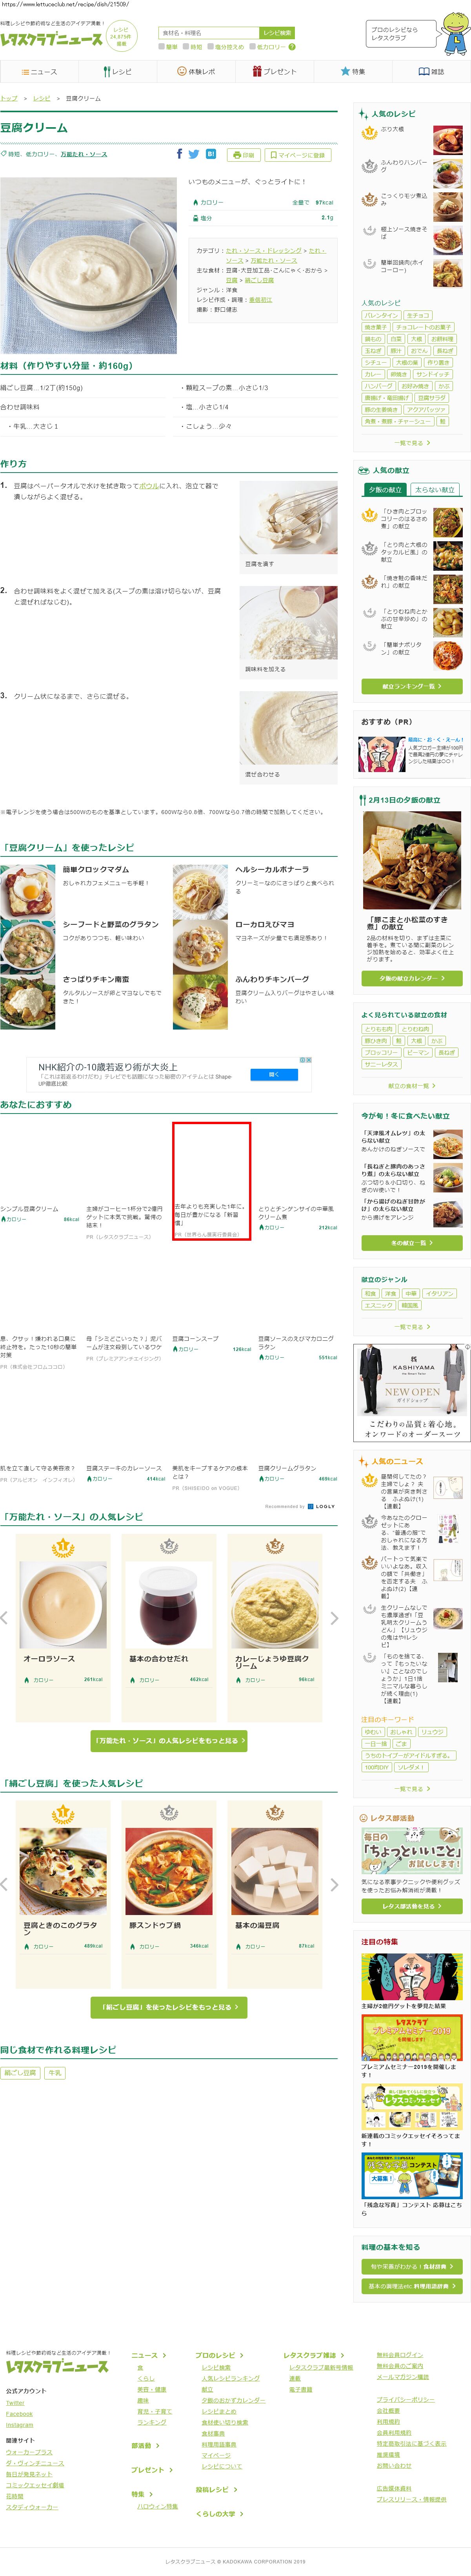This screenshot has width=471, height=2576.
Task: Click the help question-mark icon beside 低カロリー
Action: click(x=292, y=47)
